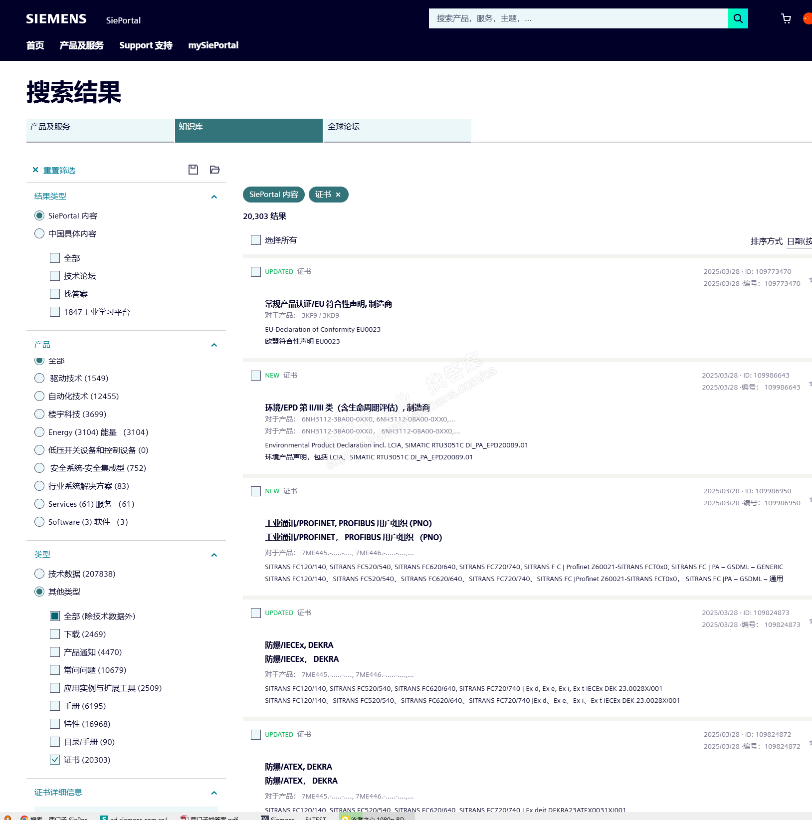Image resolution: width=812 pixels, height=820 pixels.
Task: Check the 目录/手册 (90) checkbox
Action: 55,742
